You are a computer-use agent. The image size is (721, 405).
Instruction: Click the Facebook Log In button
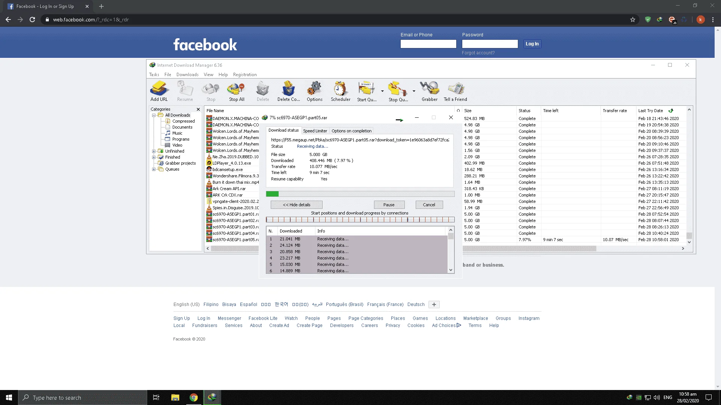click(x=532, y=44)
